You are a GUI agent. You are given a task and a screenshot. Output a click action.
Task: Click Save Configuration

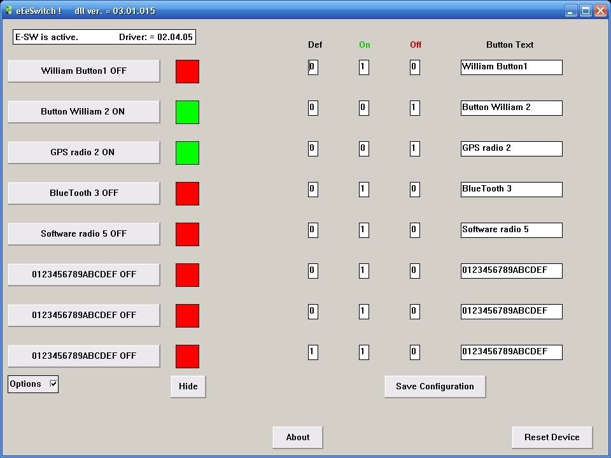click(435, 386)
